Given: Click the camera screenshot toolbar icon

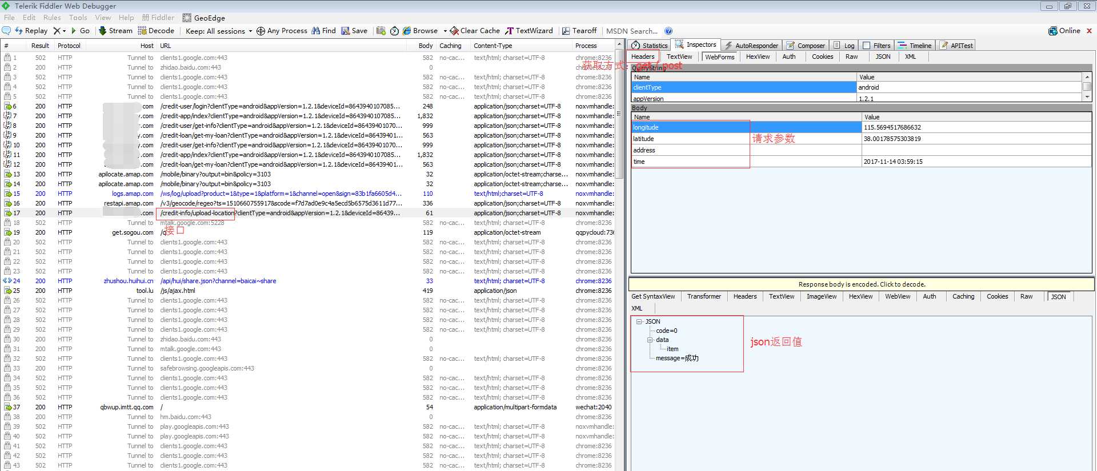Looking at the screenshot, I should (381, 31).
